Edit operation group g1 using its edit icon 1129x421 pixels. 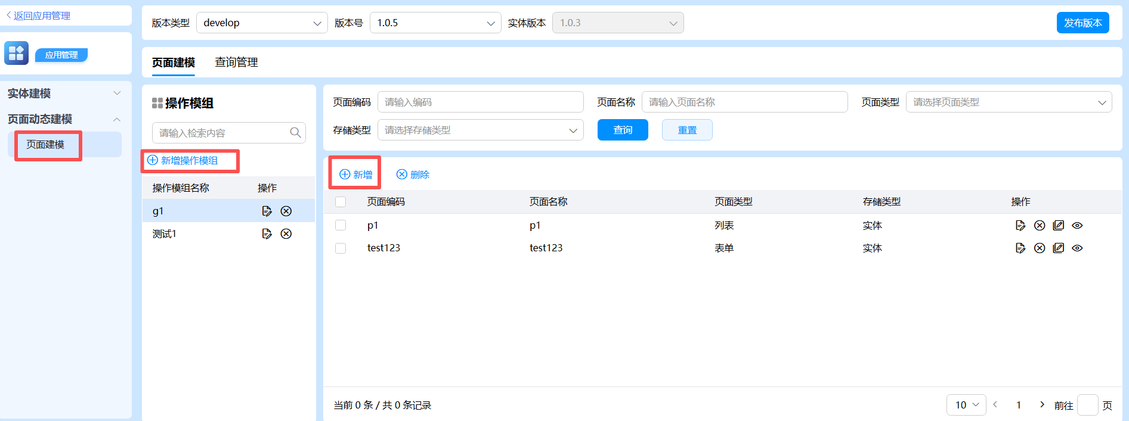point(267,211)
